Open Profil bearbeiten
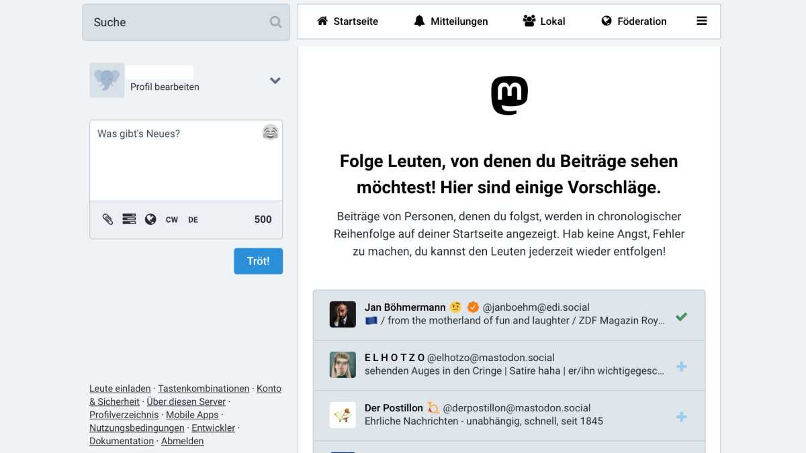Viewport: 806px width, 453px height. [165, 87]
